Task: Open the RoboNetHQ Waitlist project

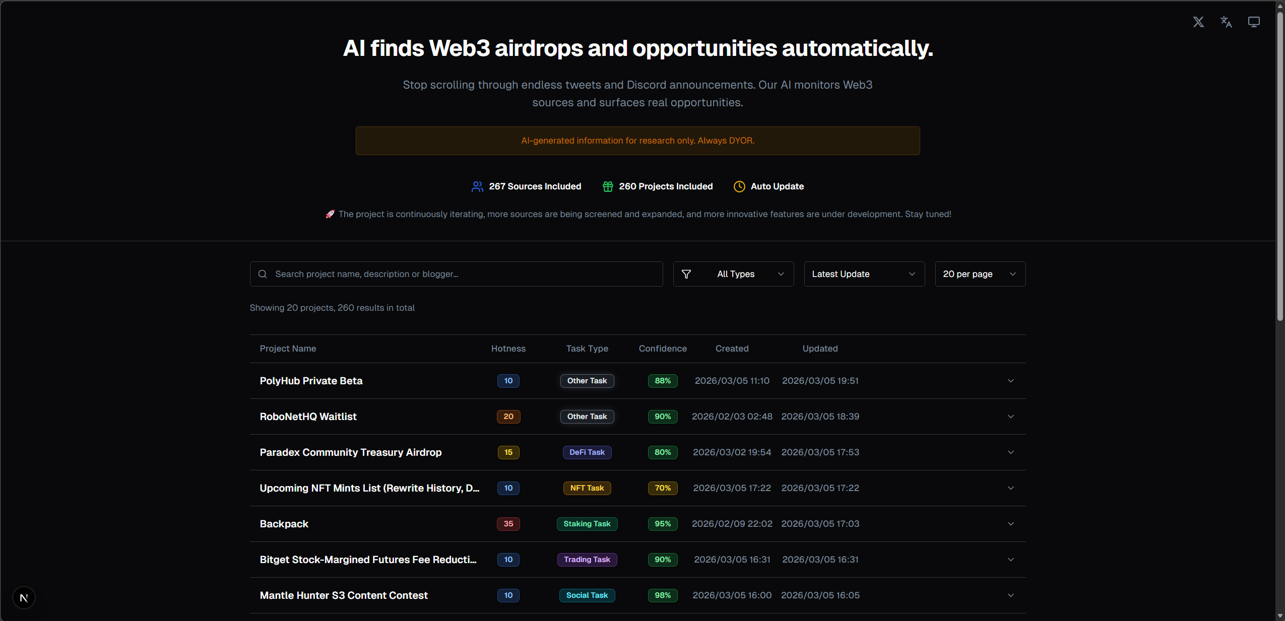Action: (308, 417)
